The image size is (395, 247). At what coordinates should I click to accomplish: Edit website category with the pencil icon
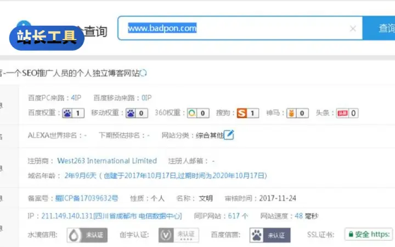coord(229,135)
